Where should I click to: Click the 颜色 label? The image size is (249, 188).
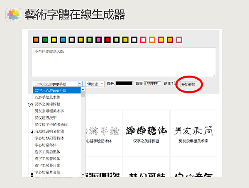tap(110, 83)
